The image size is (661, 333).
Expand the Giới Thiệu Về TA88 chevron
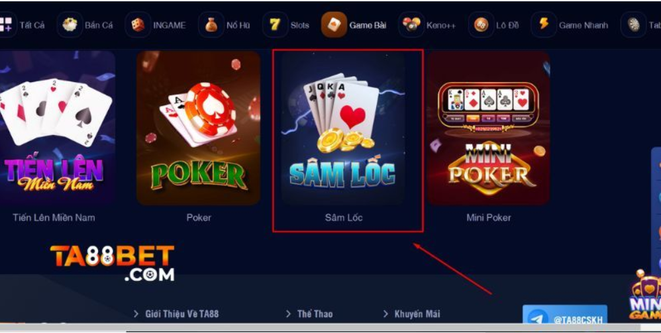point(136,314)
